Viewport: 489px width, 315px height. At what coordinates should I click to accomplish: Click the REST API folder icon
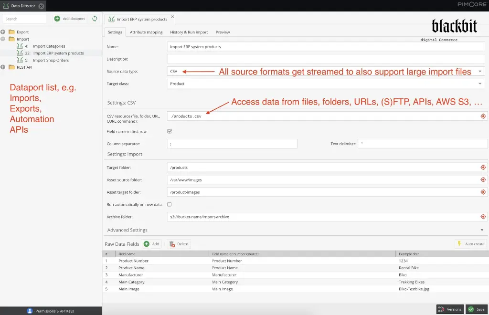coord(12,67)
